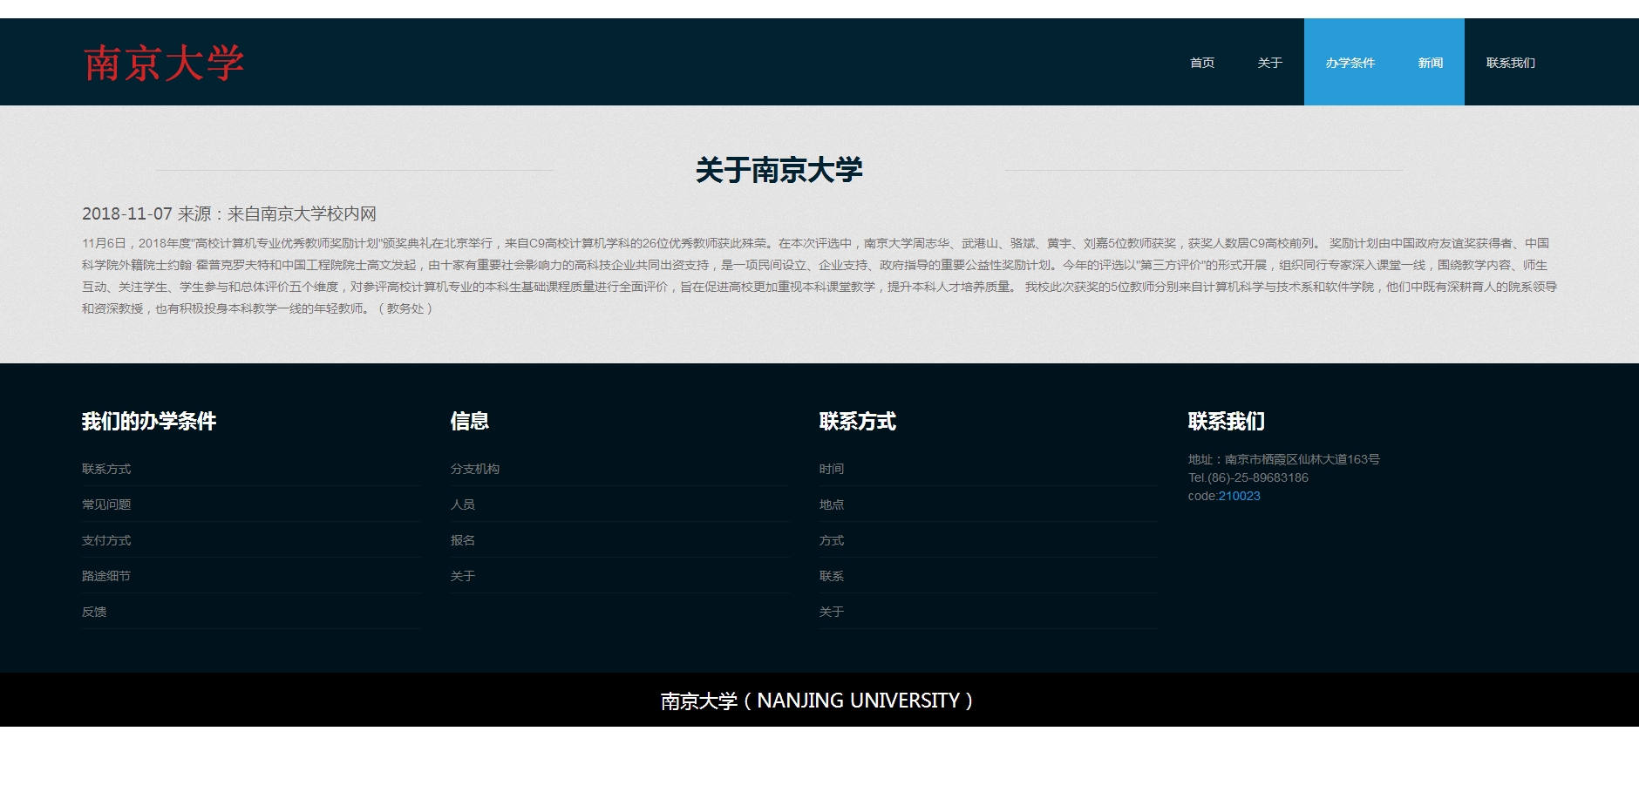Open the 方式 link under 联系方式 heading
Viewport: 1639px width, 799px height.
832,540
